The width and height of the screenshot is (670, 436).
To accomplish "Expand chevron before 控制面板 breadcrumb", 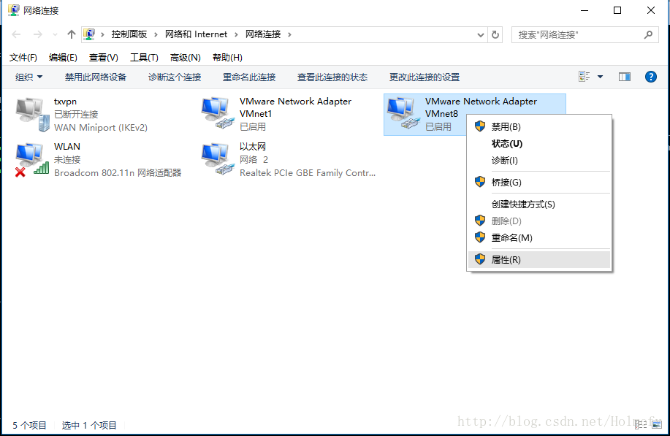I will 102,34.
